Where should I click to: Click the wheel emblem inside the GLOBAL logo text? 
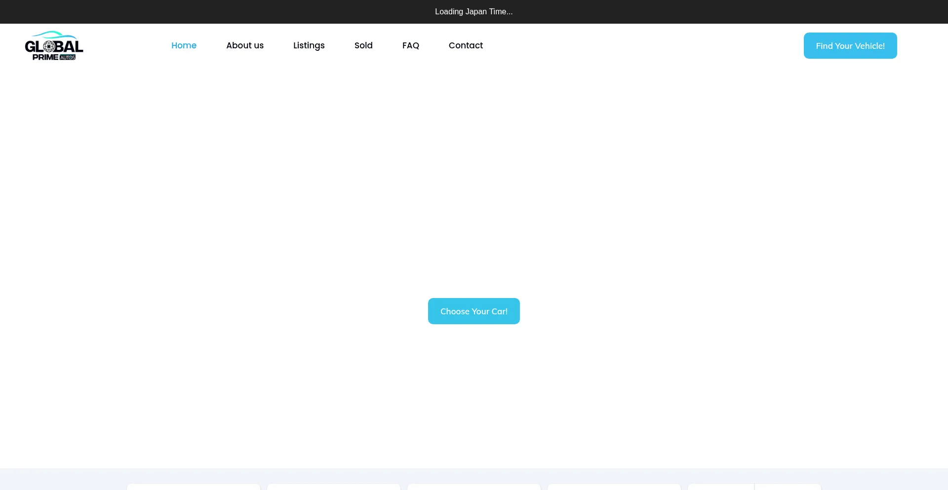click(x=49, y=47)
